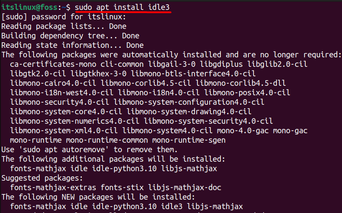Click 'Reading state information... Done' line
This screenshot has width=342, height=213.
coord(72,45)
